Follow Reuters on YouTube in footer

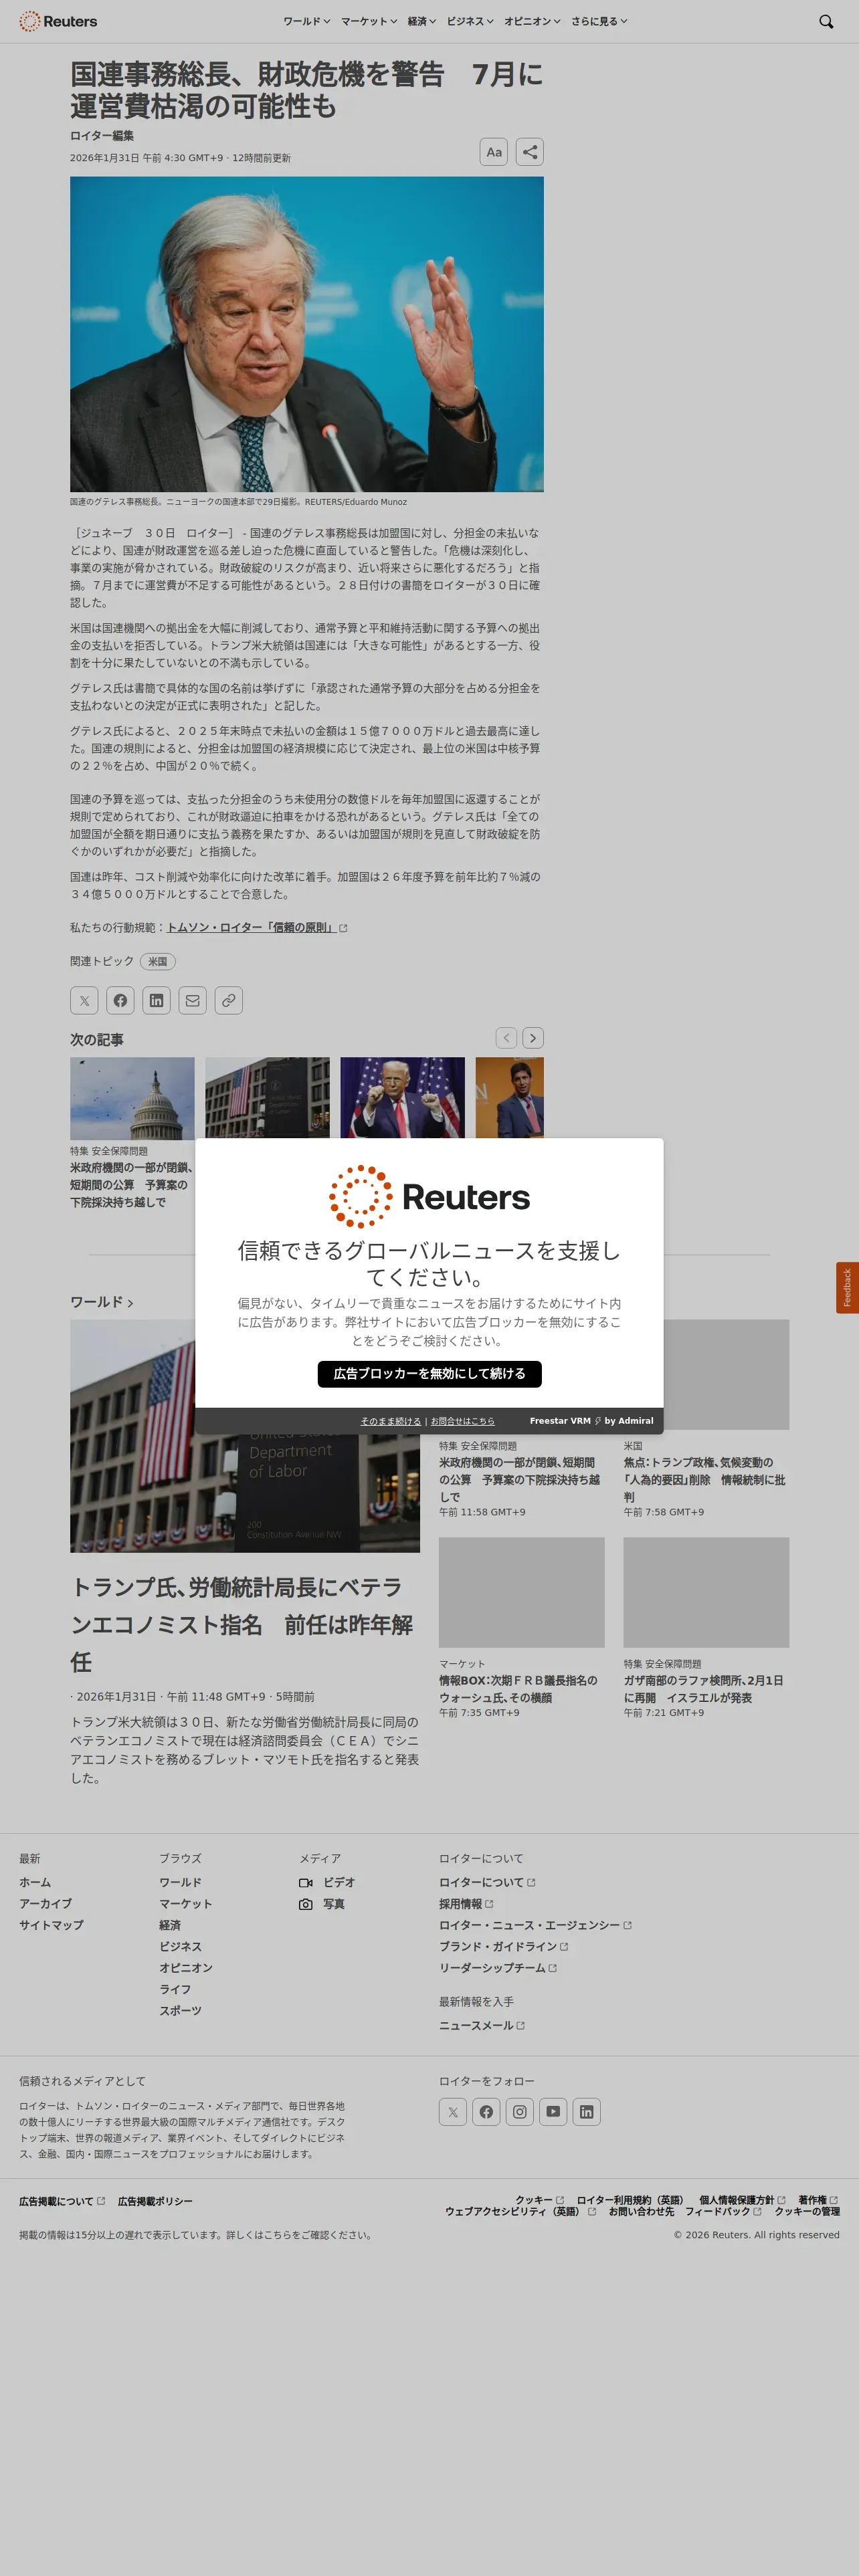click(x=553, y=2112)
